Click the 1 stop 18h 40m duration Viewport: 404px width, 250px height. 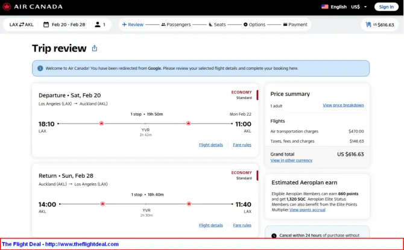tap(147, 195)
